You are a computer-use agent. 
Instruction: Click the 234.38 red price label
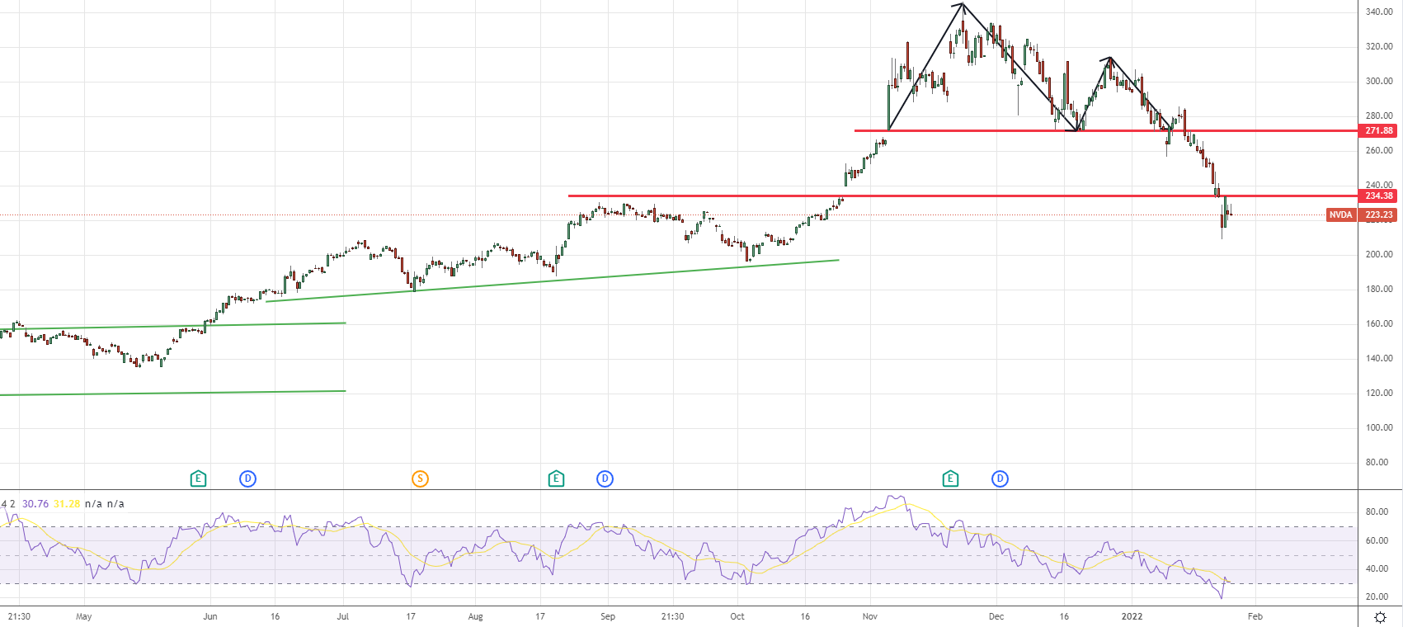pos(1378,196)
